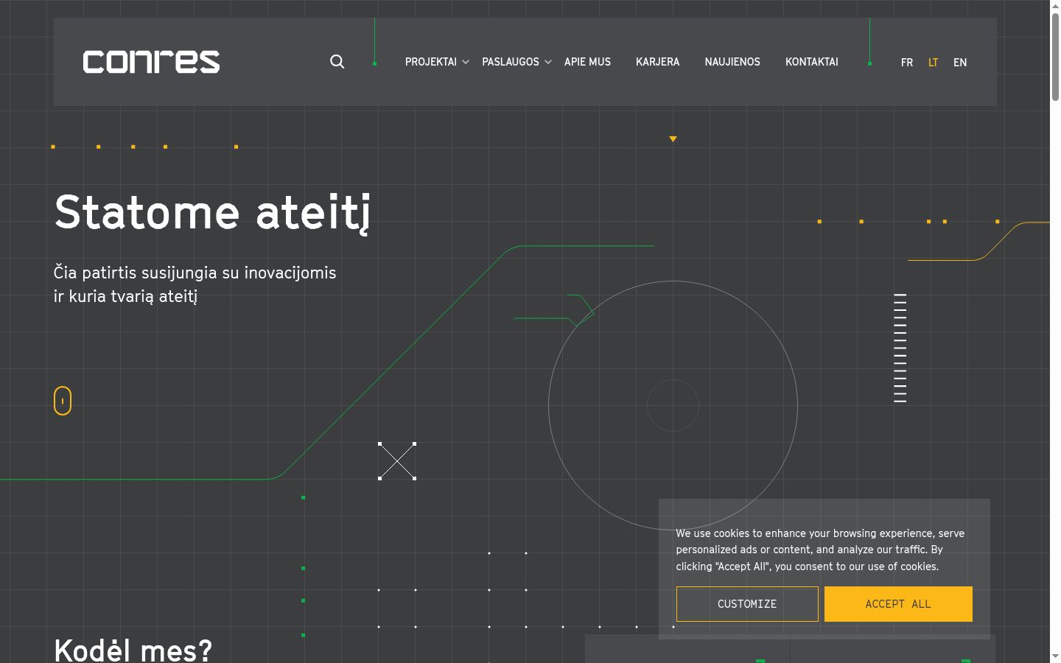
Task: Click the "Kodėl mes?" heading
Action: click(x=133, y=650)
